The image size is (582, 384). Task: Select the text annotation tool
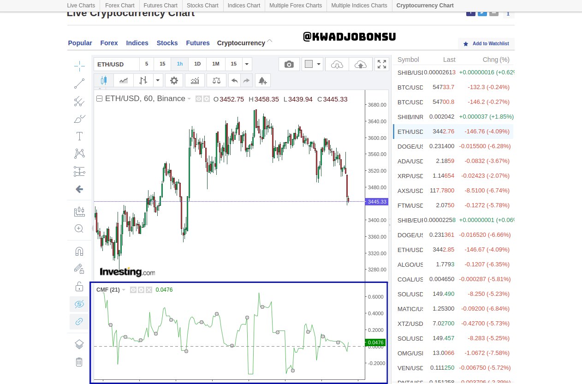click(x=79, y=136)
